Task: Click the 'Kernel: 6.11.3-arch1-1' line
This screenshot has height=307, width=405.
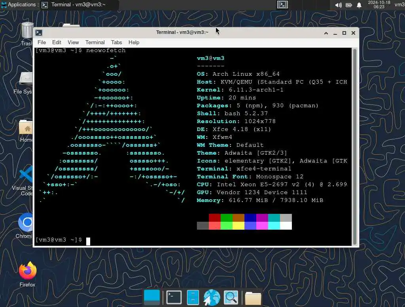Action: [x=240, y=90]
